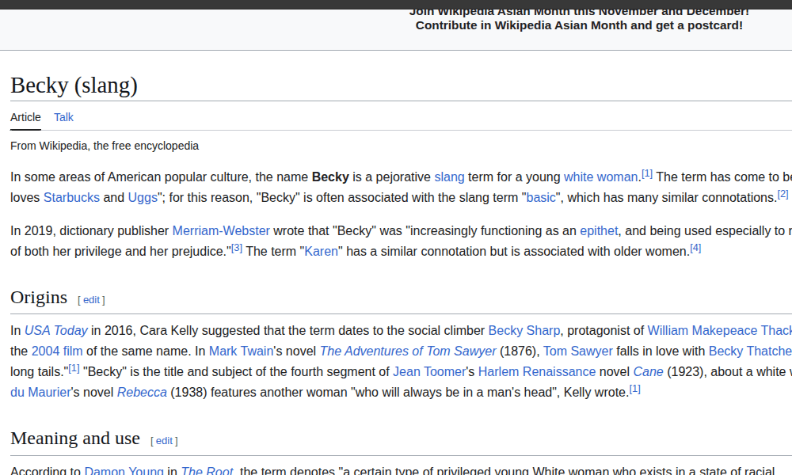Open the '2004 film' link
The height and width of the screenshot is (475, 792).
click(57, 351)
